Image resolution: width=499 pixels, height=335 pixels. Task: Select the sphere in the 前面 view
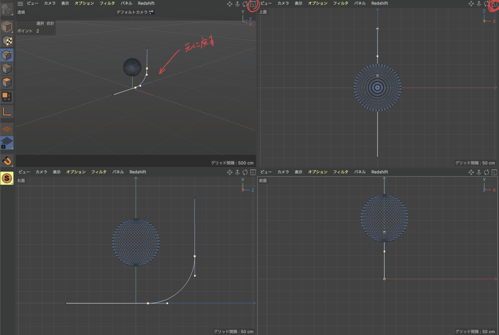point(384,218)
